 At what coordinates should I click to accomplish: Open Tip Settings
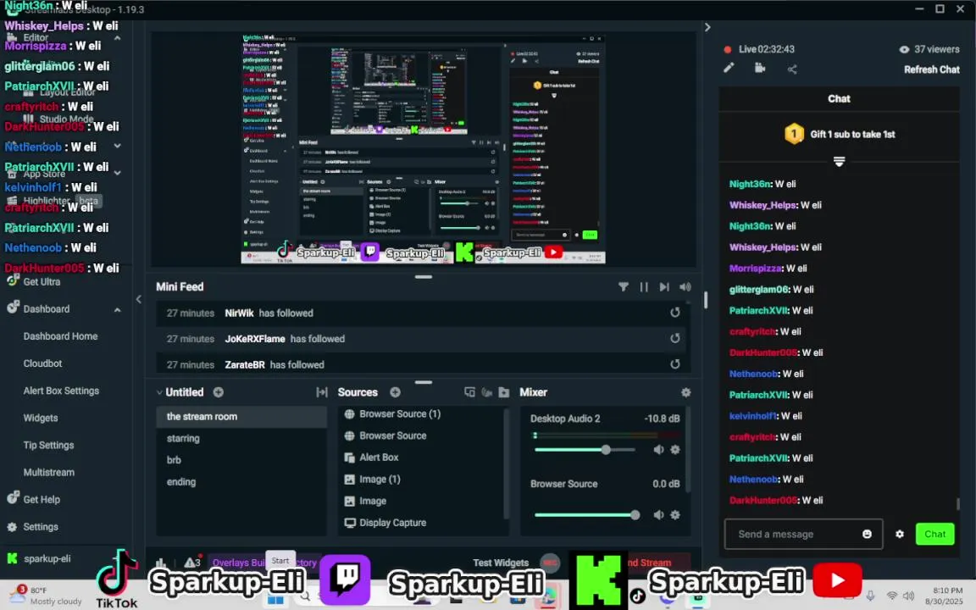48,445
